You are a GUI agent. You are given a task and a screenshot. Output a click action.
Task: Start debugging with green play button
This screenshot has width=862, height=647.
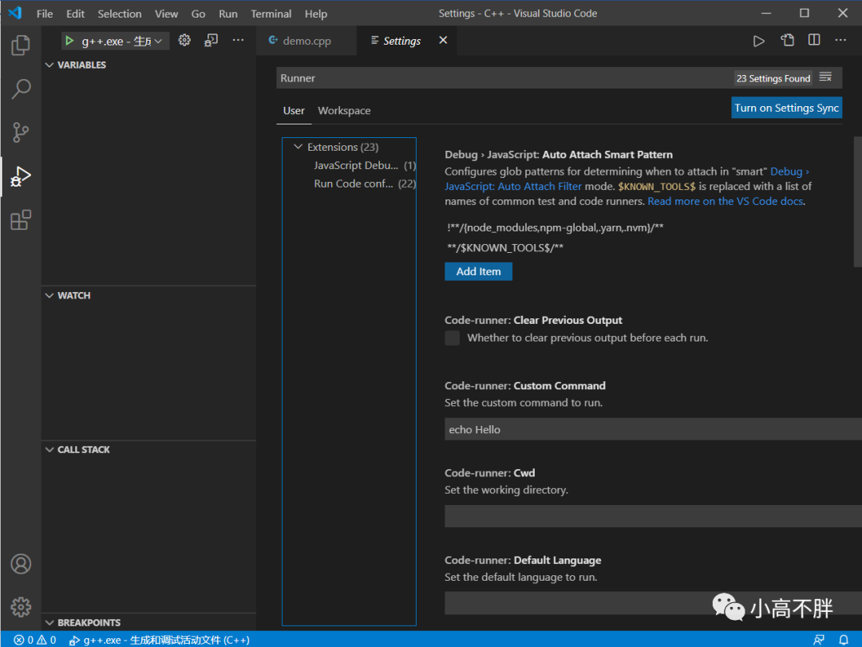coord(69,41)
